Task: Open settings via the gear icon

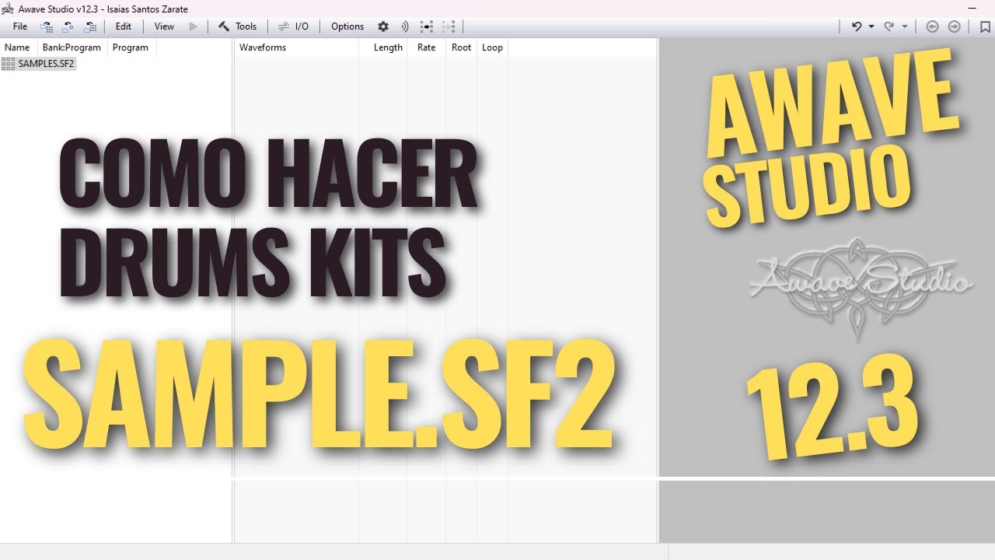Action: point(383,26)
